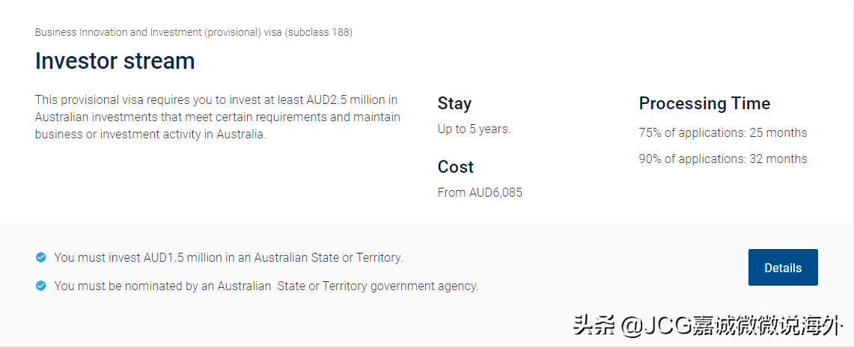The image size is (854, 347).
Task: Click the Investor stream heading
Action: tap(115, 61)
